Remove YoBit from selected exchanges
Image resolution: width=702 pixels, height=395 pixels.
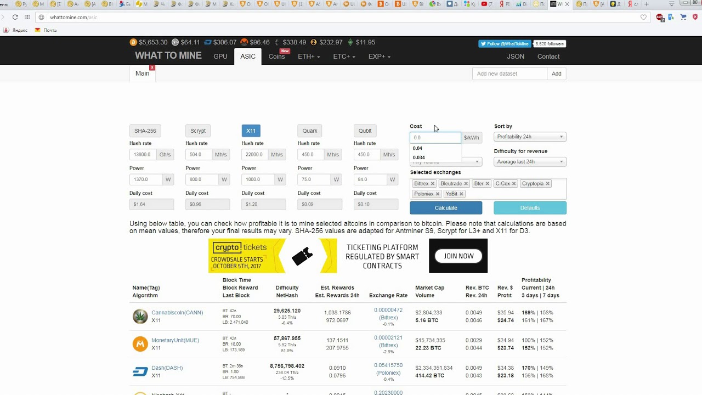[x=461, y=194]
